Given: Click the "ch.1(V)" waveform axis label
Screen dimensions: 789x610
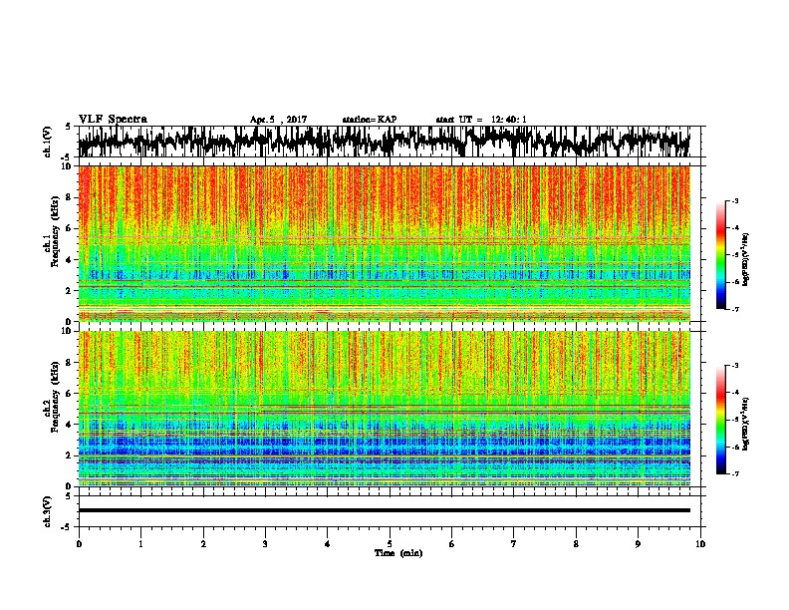Looking at the screenshot, I should (x=48, y=142).
